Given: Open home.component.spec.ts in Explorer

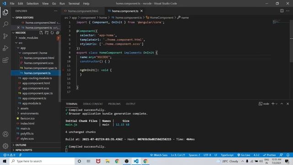Looking at the screenshot, I should point(41,68).
